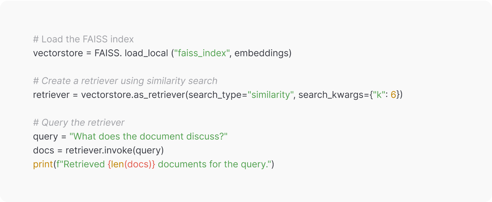The height and width of the screenshot is (202, 492).
Task: Click the "Create a retriever" comment line
Action: (125, 81)
